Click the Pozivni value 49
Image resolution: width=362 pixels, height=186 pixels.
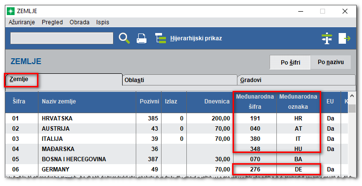[155, 169]
